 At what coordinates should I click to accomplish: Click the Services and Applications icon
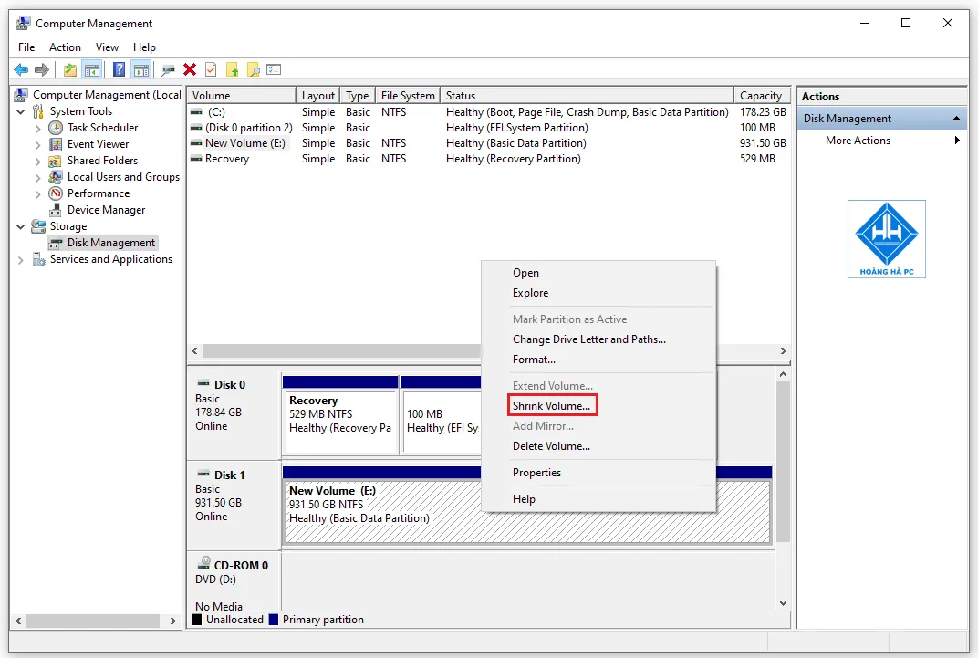point(38,259)
